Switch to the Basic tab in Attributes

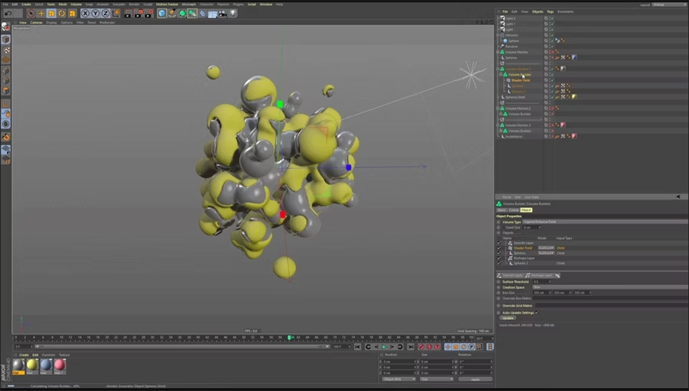point(501,210)
